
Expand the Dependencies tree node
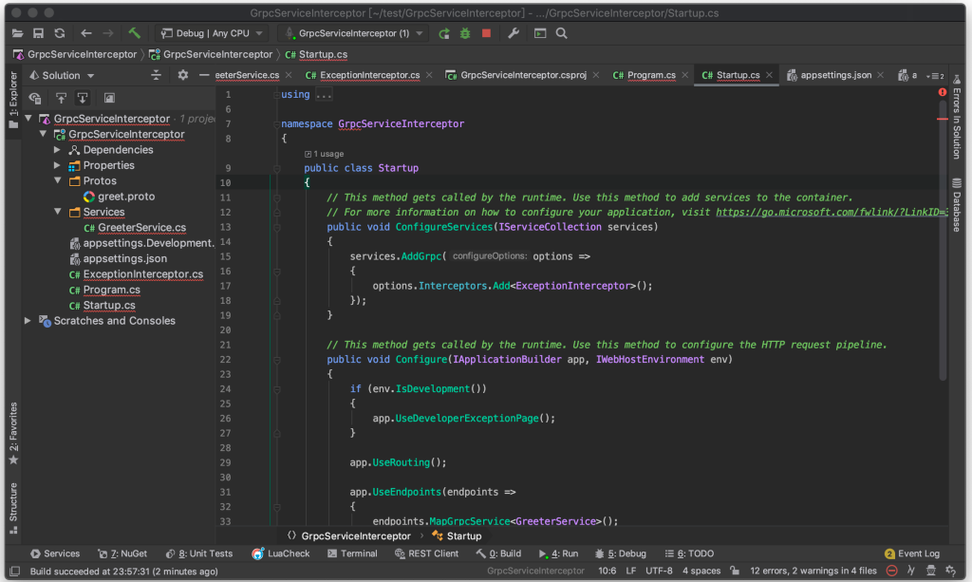coord(57,149)
